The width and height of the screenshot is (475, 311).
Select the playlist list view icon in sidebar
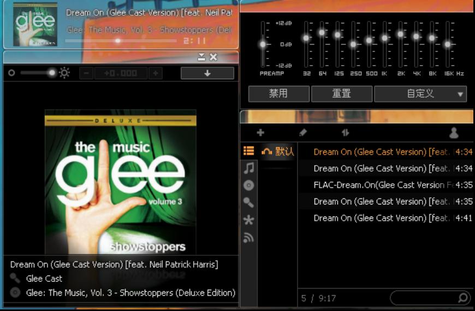249,151
